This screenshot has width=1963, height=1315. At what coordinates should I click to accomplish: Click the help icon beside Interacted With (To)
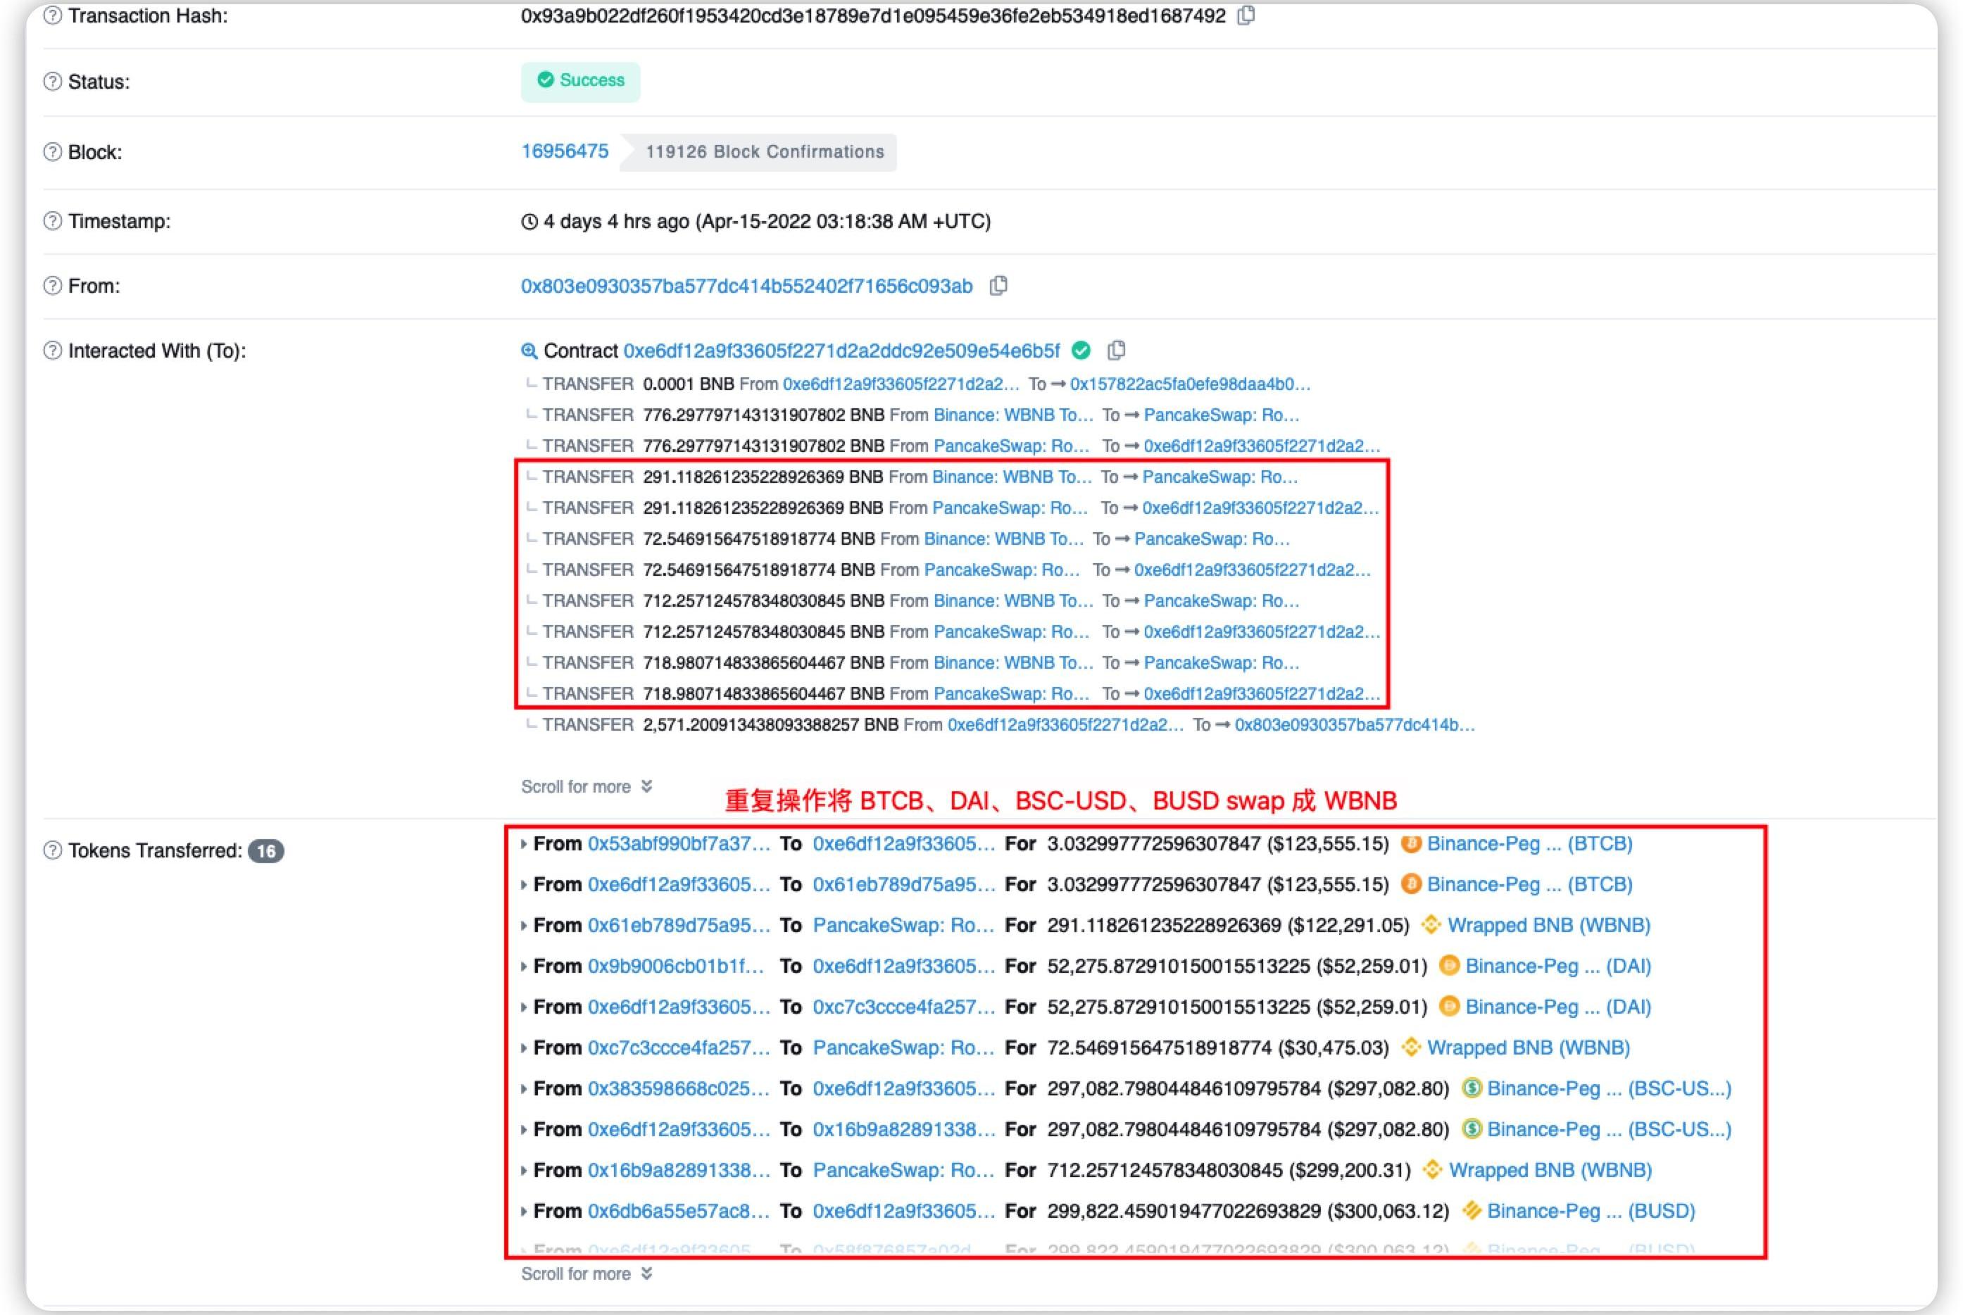point(53,351)
